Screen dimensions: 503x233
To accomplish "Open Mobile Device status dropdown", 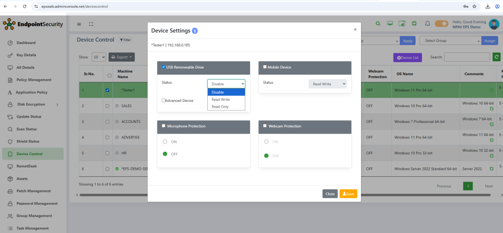I will (x=327, y=84).
